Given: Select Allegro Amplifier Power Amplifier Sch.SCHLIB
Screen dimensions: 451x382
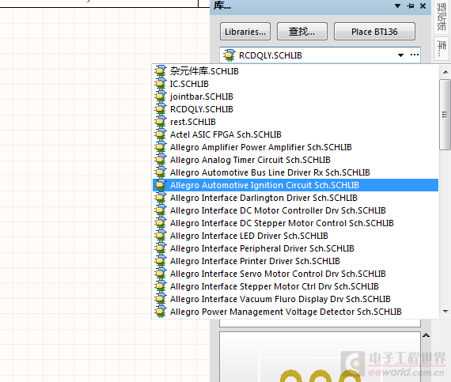Looking at the screenshot, I should pos(295,147).
